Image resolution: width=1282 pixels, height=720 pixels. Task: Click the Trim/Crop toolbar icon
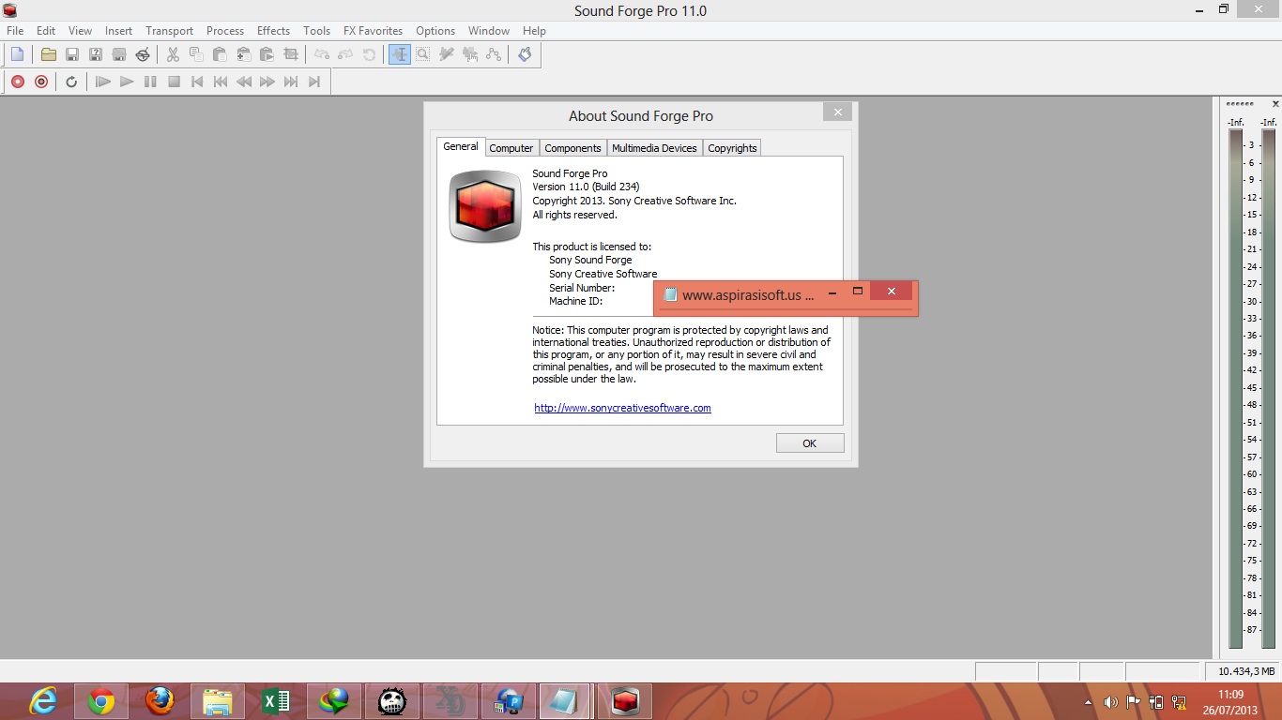pyautogui.click(x=291, y=54)
